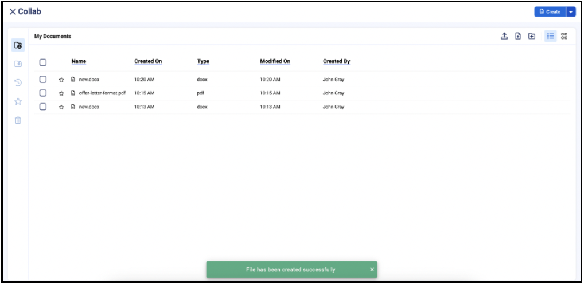Switch to grid view layout
This screenshot has width=584, height=284.
pyautogui.click(x=564, y=36)
